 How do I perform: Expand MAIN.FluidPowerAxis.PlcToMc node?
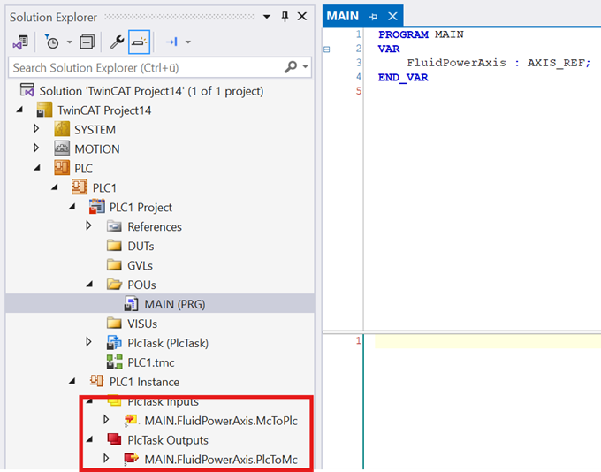pos(107,458)
